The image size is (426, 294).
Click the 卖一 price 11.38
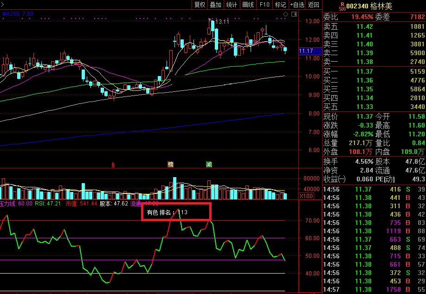[365, 62]
